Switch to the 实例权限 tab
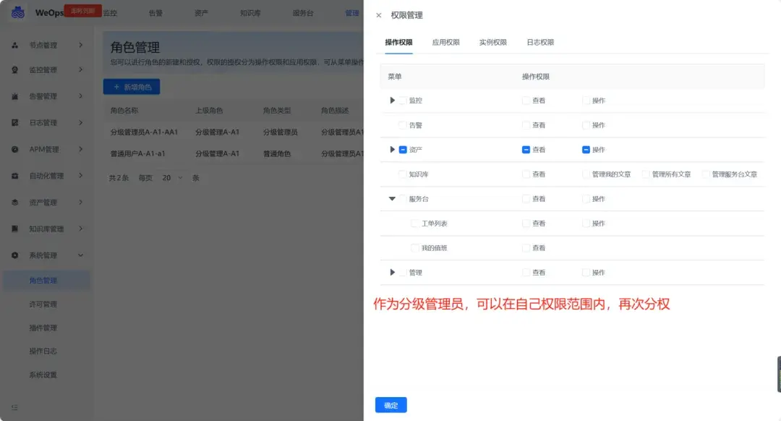This screenshot has width=781, height=421. coord(493,43)
